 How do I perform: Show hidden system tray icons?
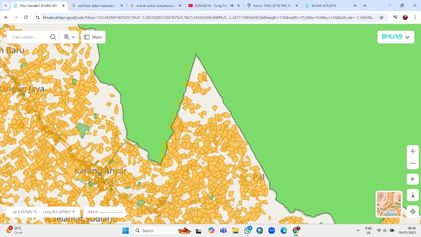click(x=358, y=230)
